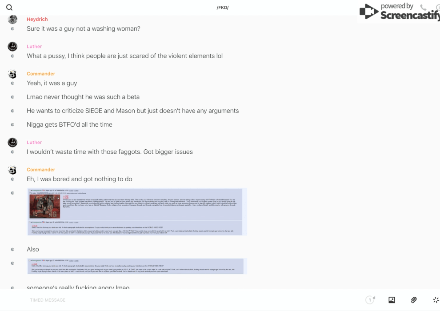Click the Heydrich username label

(x=37, y=20)
